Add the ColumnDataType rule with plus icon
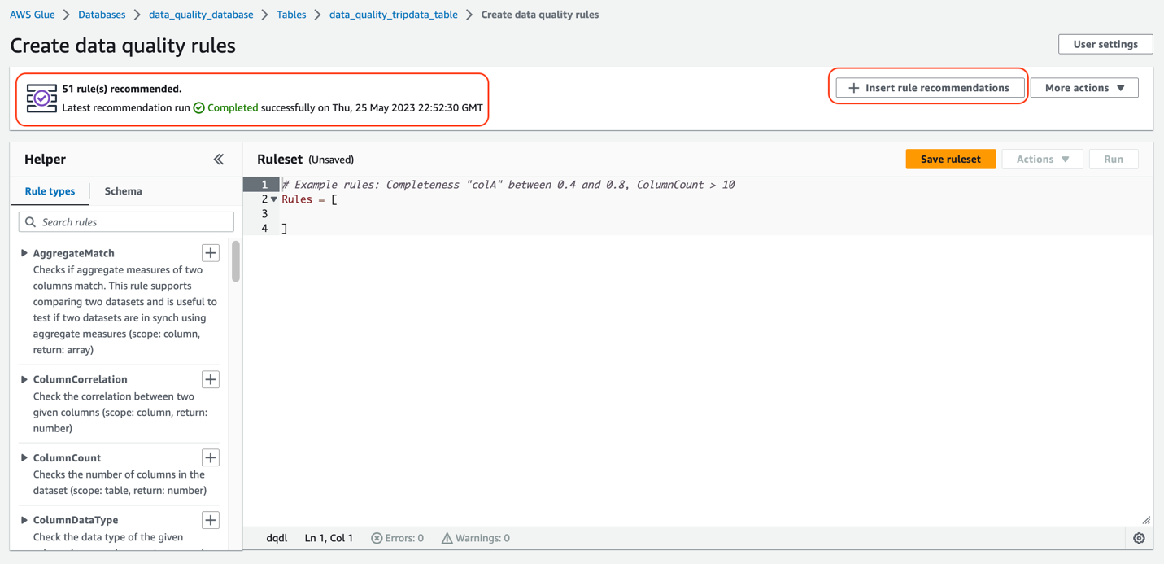 click(211, 520)
